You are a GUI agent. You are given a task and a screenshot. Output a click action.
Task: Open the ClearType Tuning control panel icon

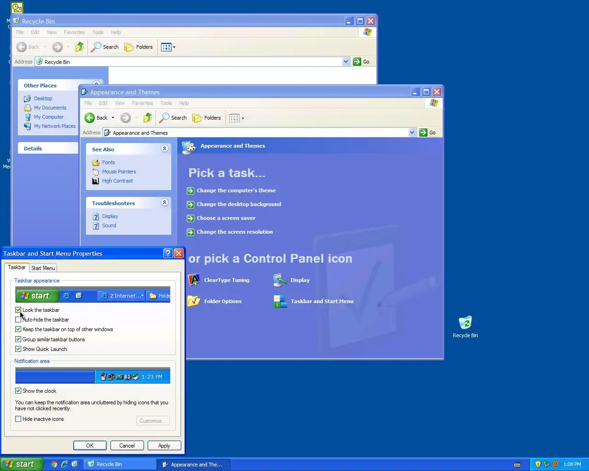click(219, 280)
